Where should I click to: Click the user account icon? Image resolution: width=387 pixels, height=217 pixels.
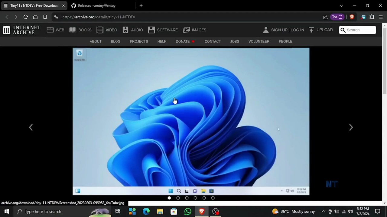[x=266, y=30]
